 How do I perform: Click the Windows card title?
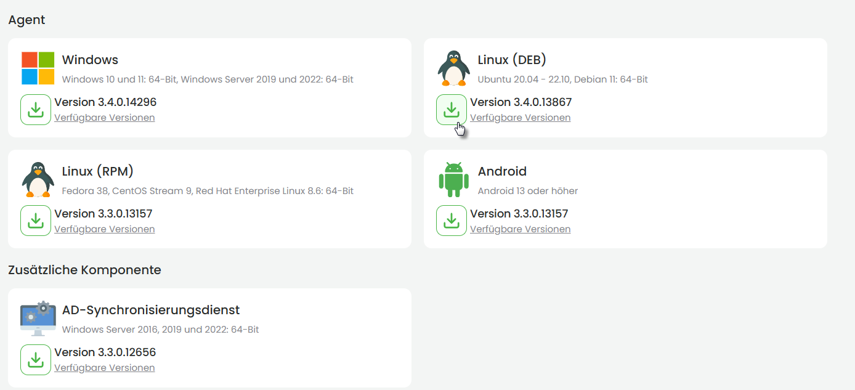(x=90, y=60)
